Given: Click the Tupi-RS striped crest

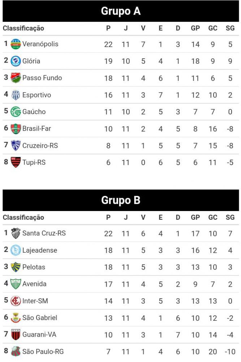Looking at the screenshot, I should (16, 162).
